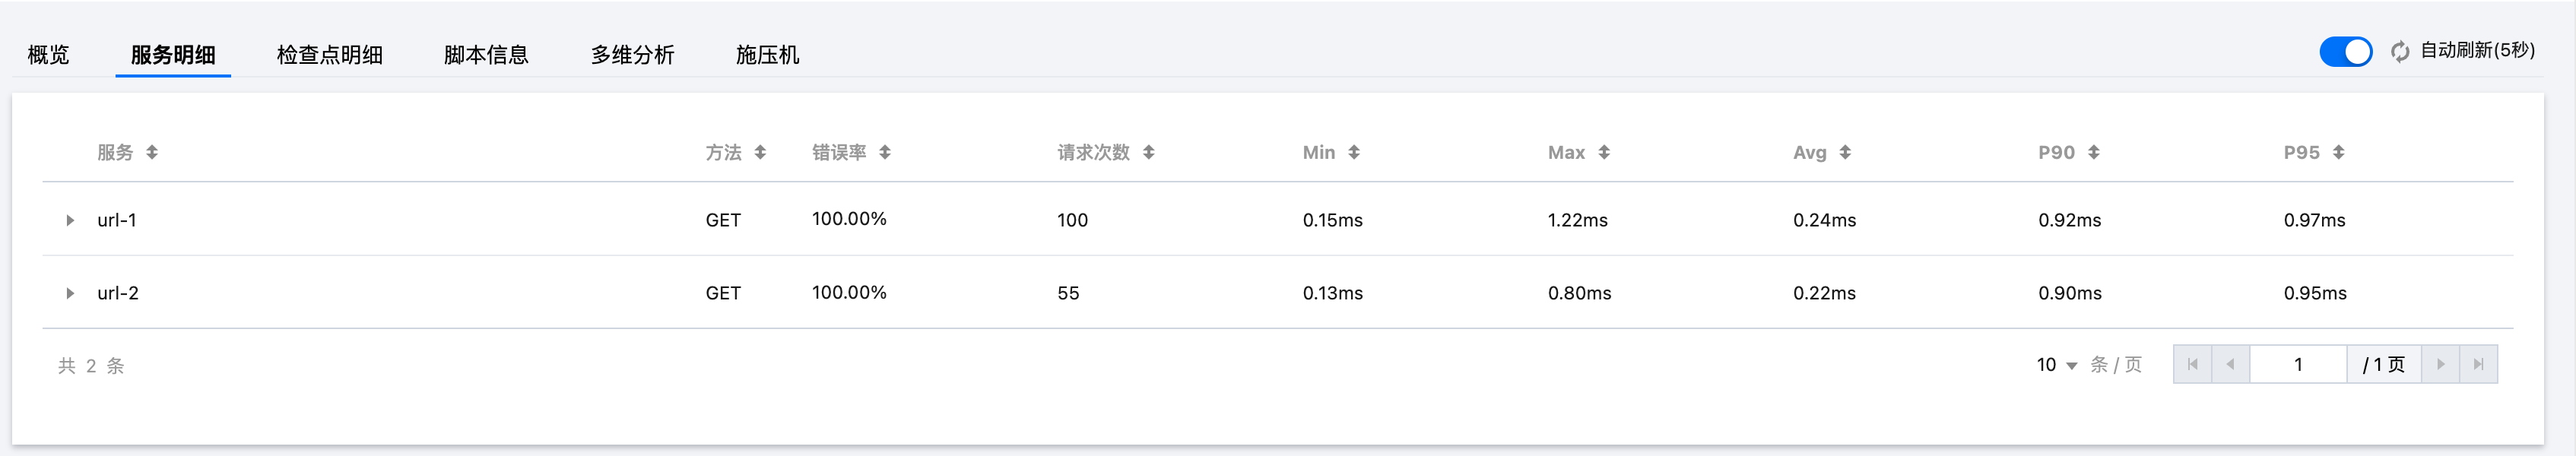Go to the 多维分析 tab
Image resolution: width=2576 pixels, height=456 pixels.
click(632, 55)
